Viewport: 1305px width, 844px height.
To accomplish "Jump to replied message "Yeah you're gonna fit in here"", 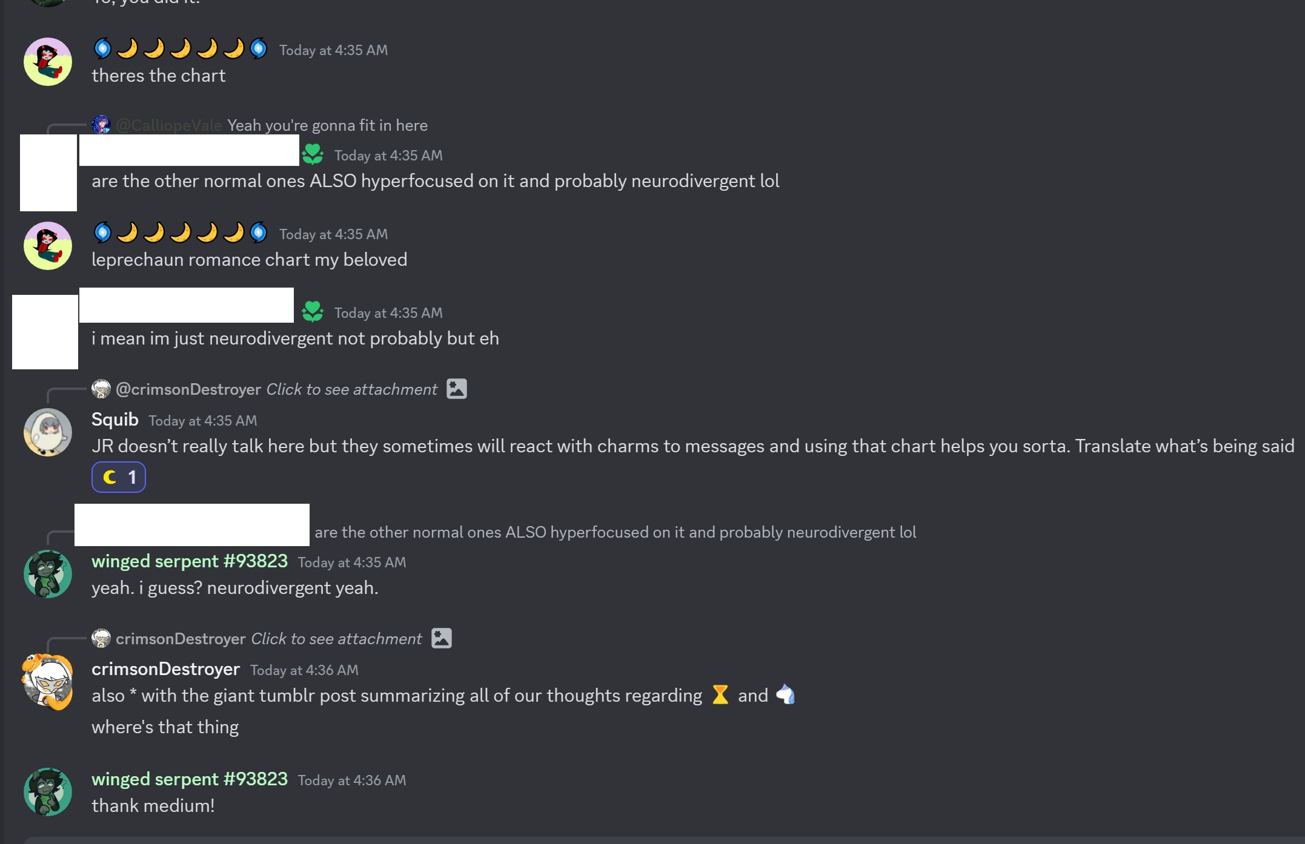I will [x=327, y=125].
